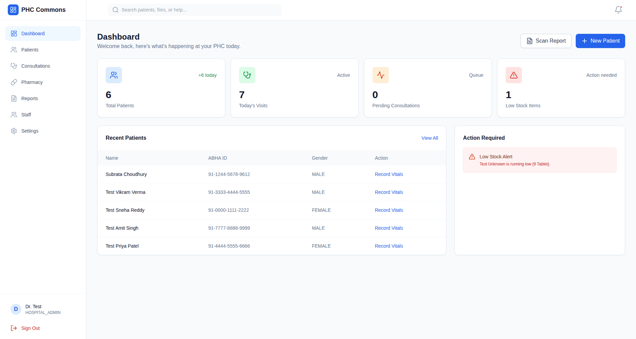Navigate to Reports in sidebar
The image size is (636, 339).
coord(29,98)
